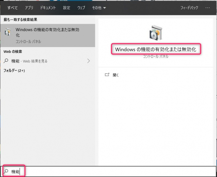Click the open icon beside 開く
217x177 pixels.
coord(107,75)
